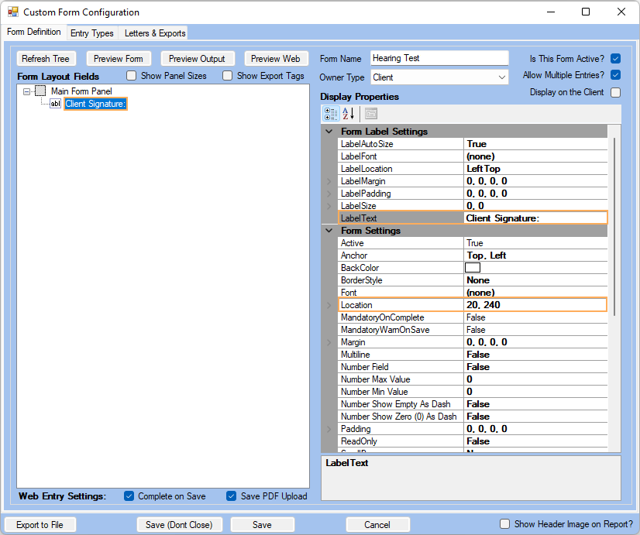The width and height of the screenshot is (640, 535).
Task: Select the Categorized view icon in Display Properties
Action: (331, 114)
